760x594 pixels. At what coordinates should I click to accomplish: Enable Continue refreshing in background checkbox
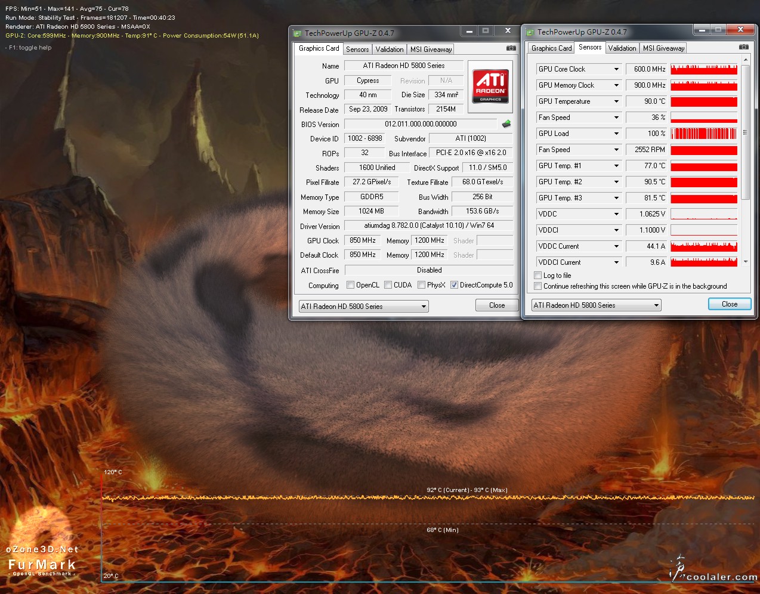[x=538, y=286]
